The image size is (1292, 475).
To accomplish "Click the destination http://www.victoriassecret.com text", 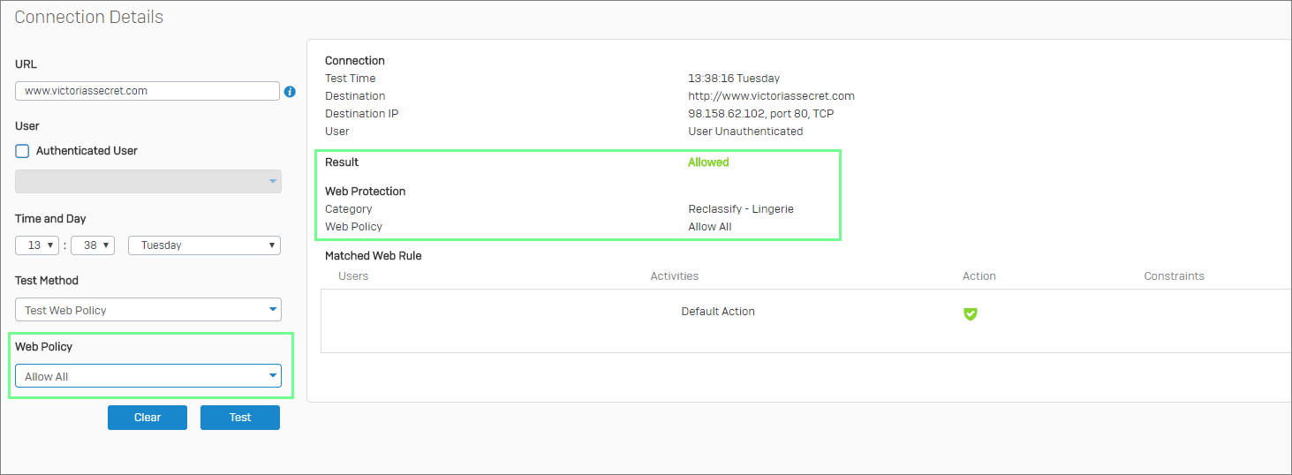I will pos(772,96).
